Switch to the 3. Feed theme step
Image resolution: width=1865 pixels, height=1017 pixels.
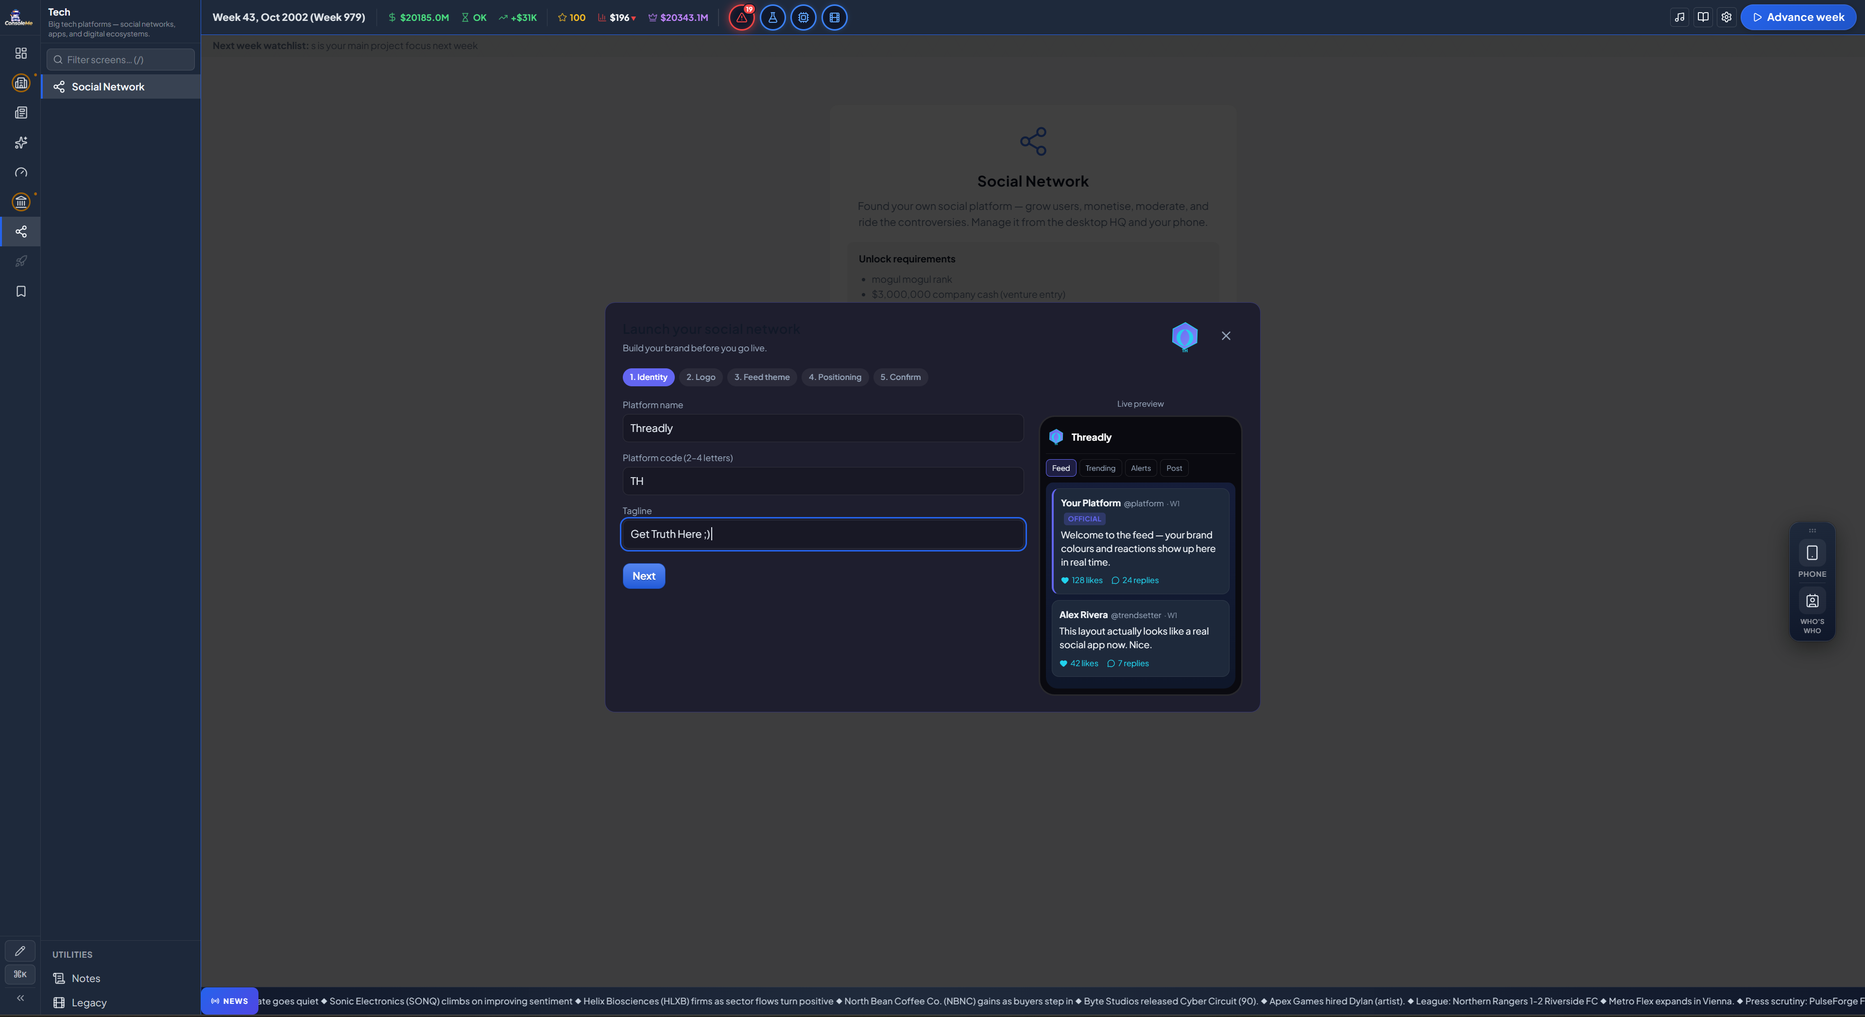pyautogui.click(x=762, y=378)
